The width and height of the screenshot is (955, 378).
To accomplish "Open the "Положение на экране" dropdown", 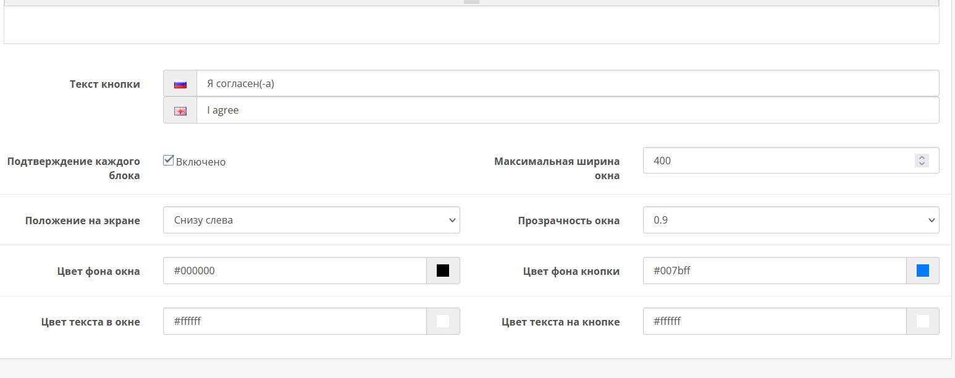I will point(311,220).
